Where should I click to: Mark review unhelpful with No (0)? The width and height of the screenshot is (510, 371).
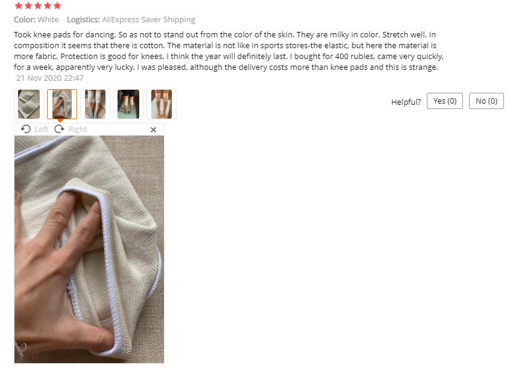coord(486,101)
